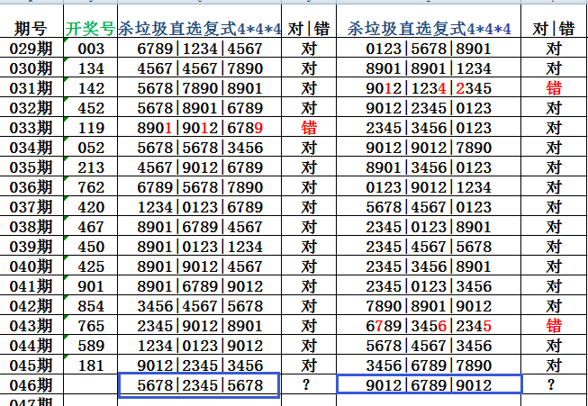Screen dimensions: 588x406
Task: Select cell 9012|9012|7890
Action: 429,148
